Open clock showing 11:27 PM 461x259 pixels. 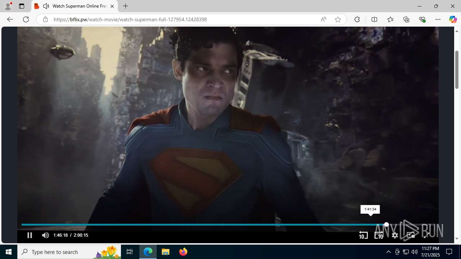430,252
